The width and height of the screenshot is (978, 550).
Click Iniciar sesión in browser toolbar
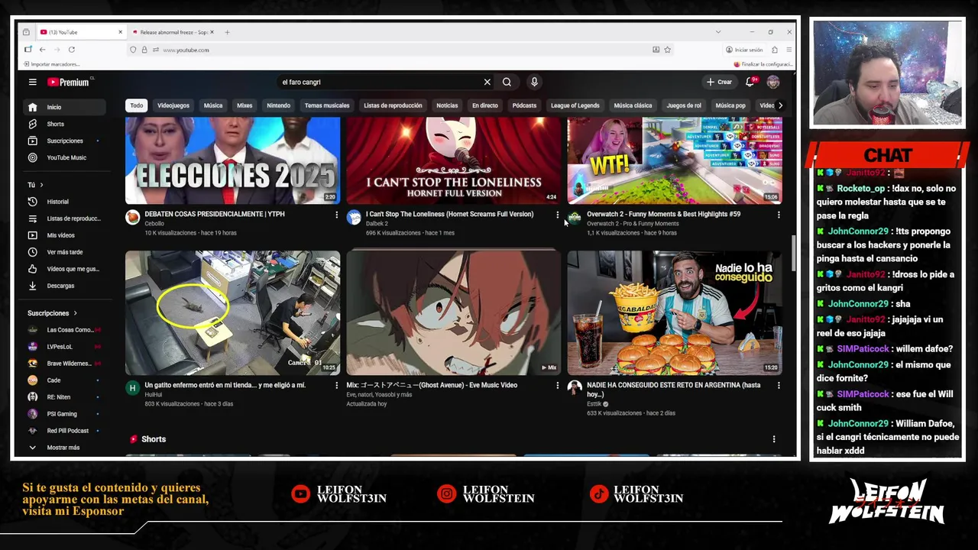point(743,50)
